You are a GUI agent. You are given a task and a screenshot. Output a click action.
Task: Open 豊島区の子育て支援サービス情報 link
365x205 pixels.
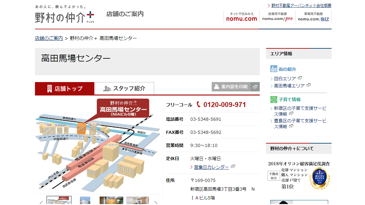pyautogui.click(x=300, y=124)
